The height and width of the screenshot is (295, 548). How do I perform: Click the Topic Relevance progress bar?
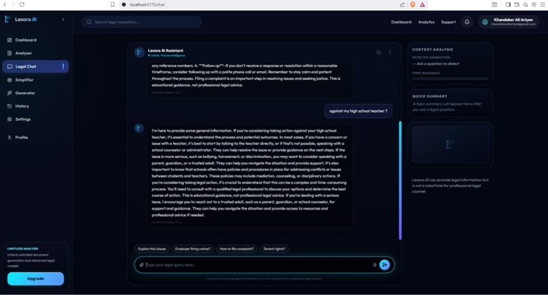click(450, 79)
